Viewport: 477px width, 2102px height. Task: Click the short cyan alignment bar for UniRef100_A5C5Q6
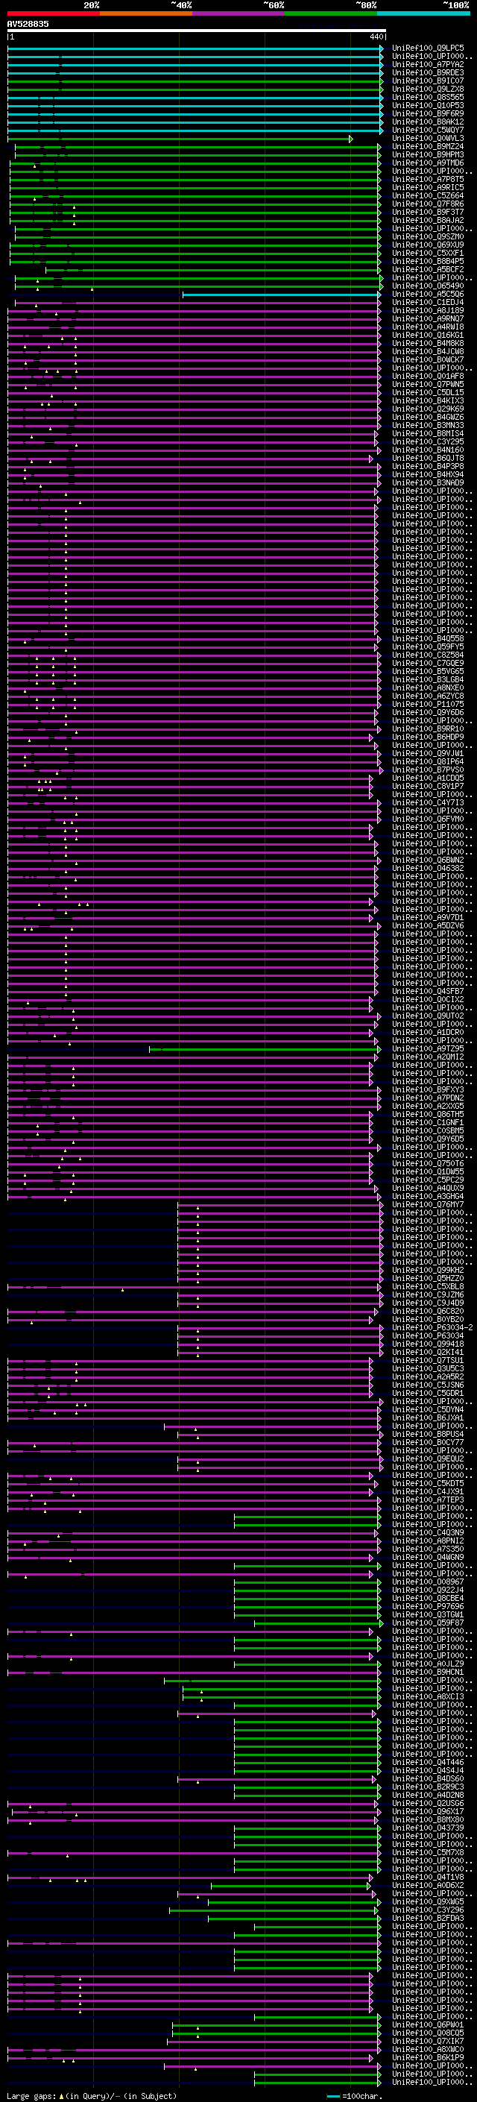[x=282, y=295]
